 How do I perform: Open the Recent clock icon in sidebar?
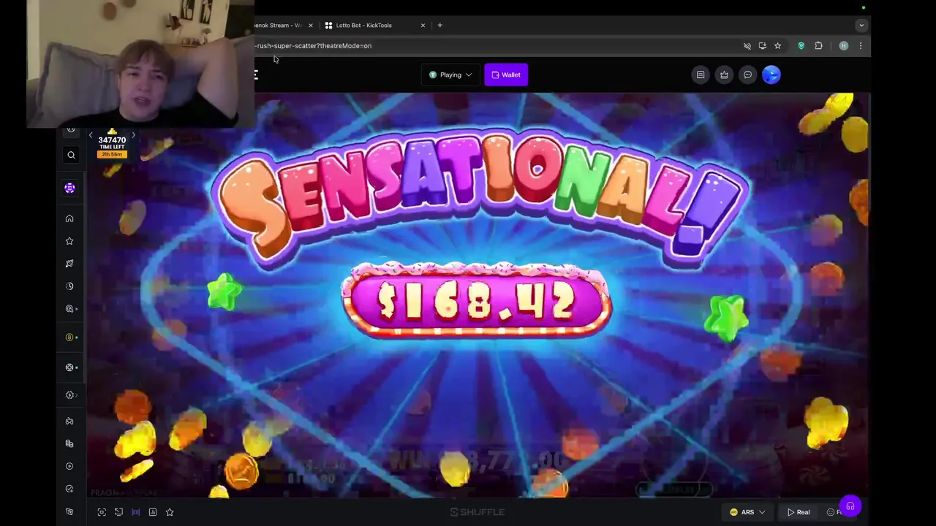pos(69,286)
